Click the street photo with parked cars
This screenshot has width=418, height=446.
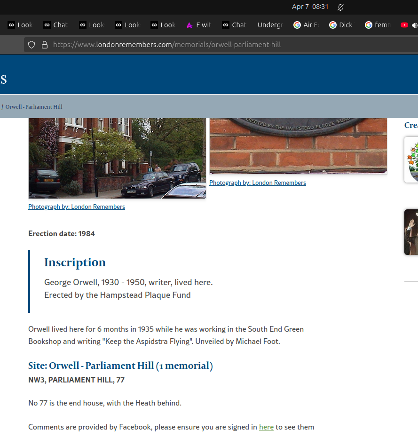pos(117,158)
